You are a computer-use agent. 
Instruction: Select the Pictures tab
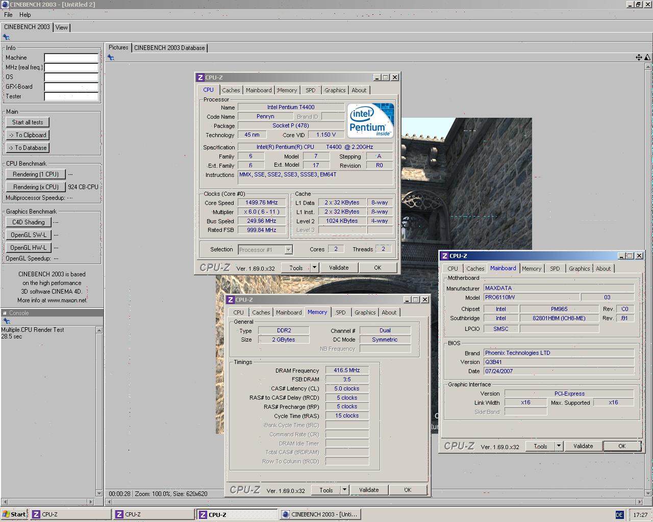(x=118, y=47)
